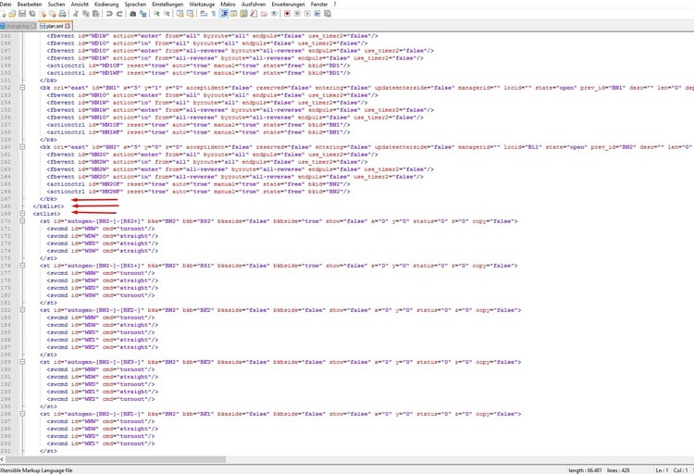Save all open files via toolbar
Viewport: 694px width, 474px height.
coord(32,14)
